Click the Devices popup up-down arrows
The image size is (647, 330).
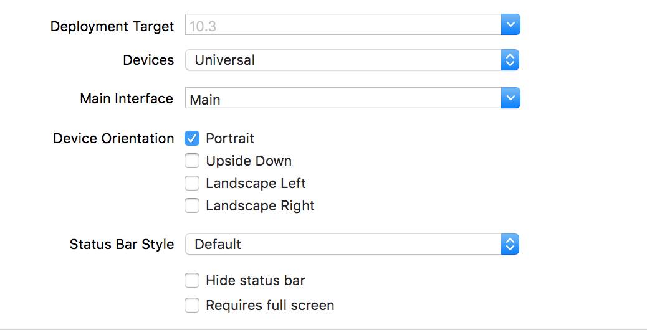510,60
